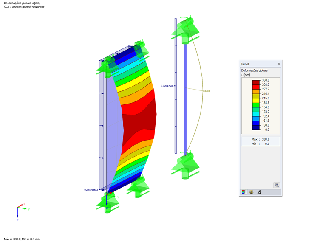Select the green 184.8 legend color
The width and height of the screenshot is (323, 242).
256,105
